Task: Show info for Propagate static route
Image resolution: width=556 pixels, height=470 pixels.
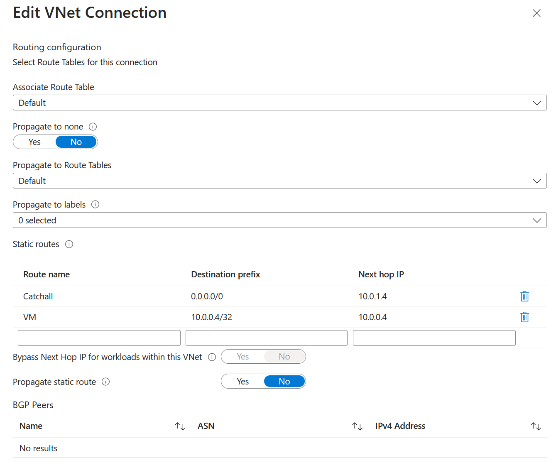Action: click(x=106, y=382)
